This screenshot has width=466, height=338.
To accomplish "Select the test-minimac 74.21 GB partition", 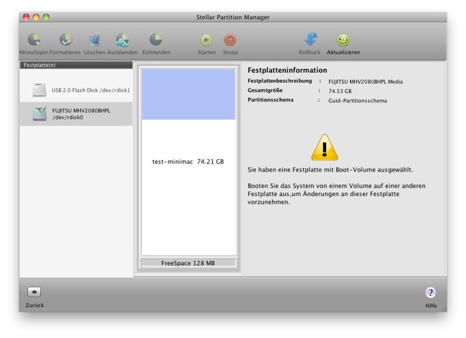I will click(x=188, y=162).
